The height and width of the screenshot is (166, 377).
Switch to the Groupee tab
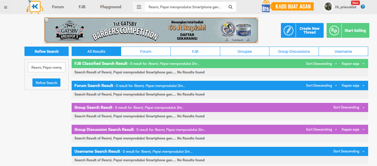[x=245, y=51]
